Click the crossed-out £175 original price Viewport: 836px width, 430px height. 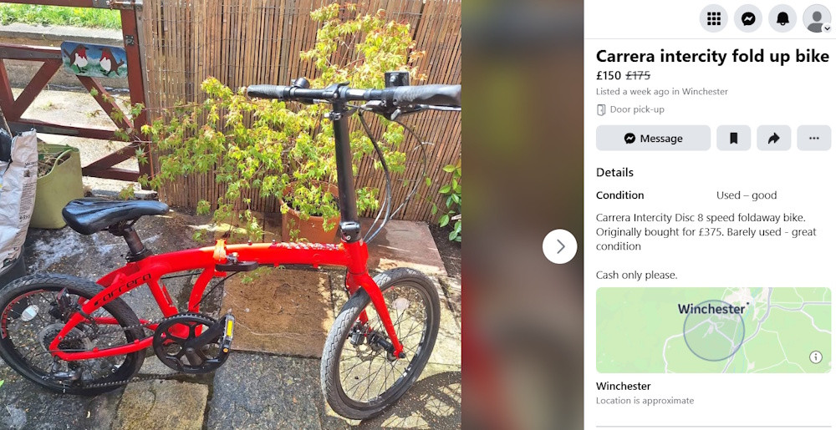(x=638, y=76)
